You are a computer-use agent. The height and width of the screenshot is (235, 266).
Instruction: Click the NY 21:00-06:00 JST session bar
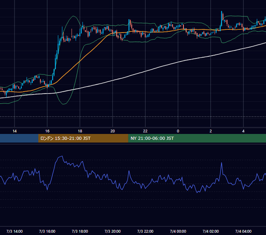coord(197,138)
